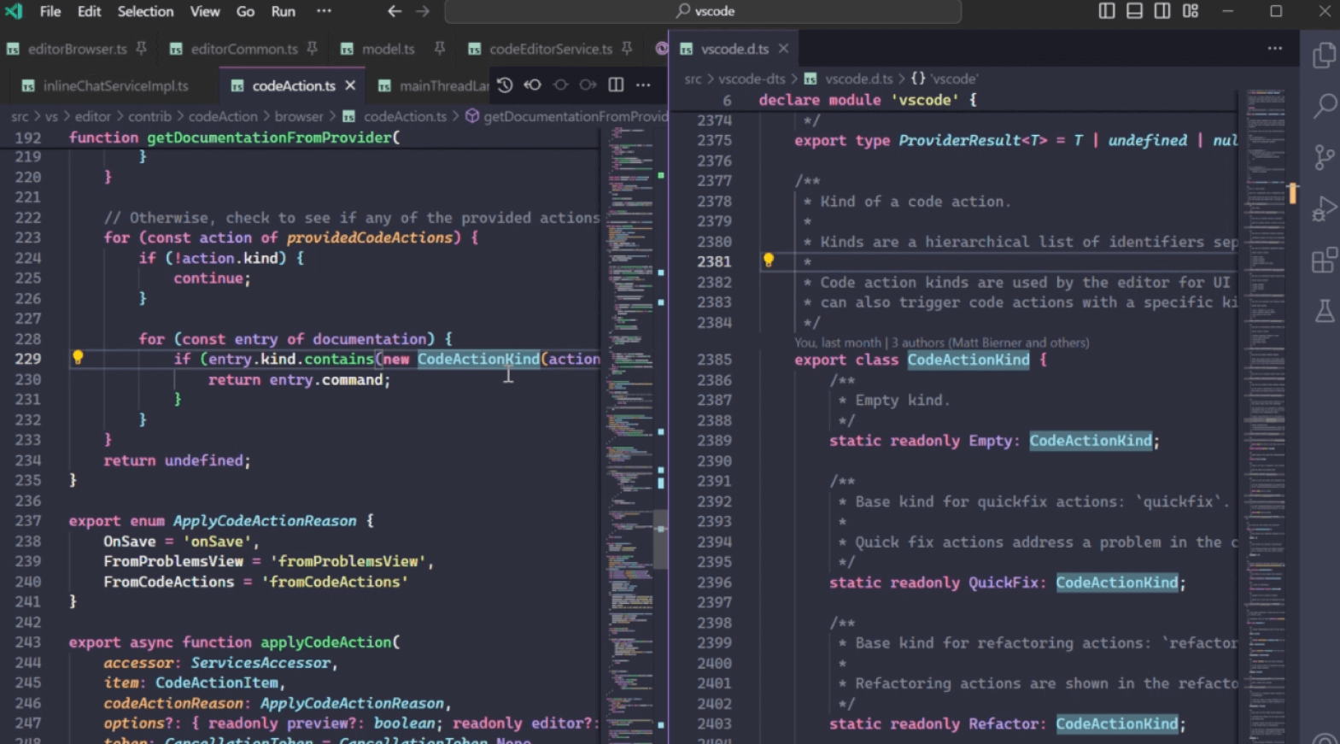Expand 'browser' breadcrumb segment

299,116
